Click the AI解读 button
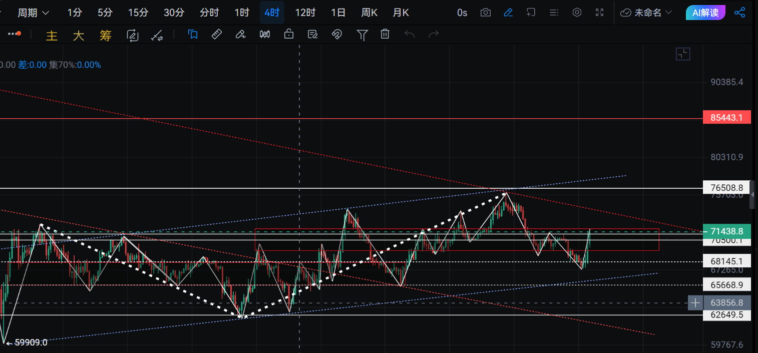758x353 pixels. 705,13
